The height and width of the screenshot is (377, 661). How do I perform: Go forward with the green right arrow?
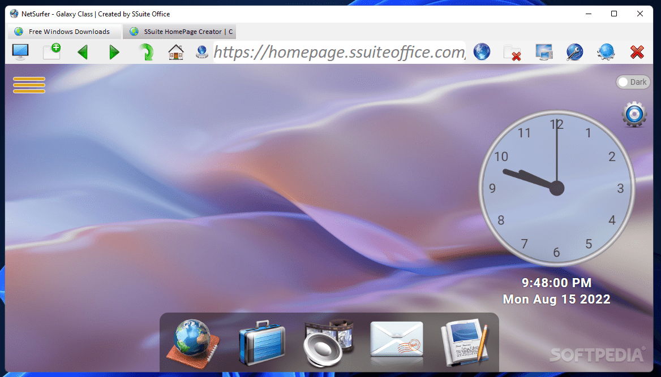[114, 52]
